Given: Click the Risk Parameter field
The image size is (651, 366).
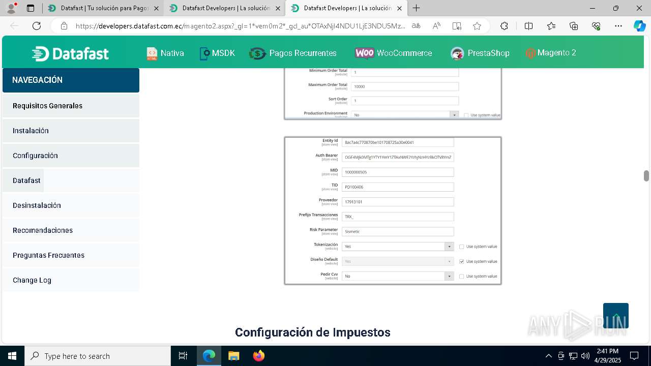Looking at the screenshot, I should (398, 232).
